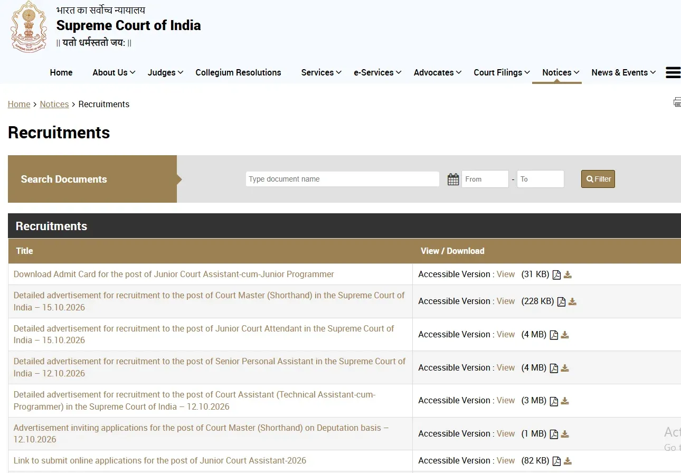The height and width of the screenshot is (473, 681).
Task: Click PDF icon for Junior Court Attendant advertisement
Action: 554,335
